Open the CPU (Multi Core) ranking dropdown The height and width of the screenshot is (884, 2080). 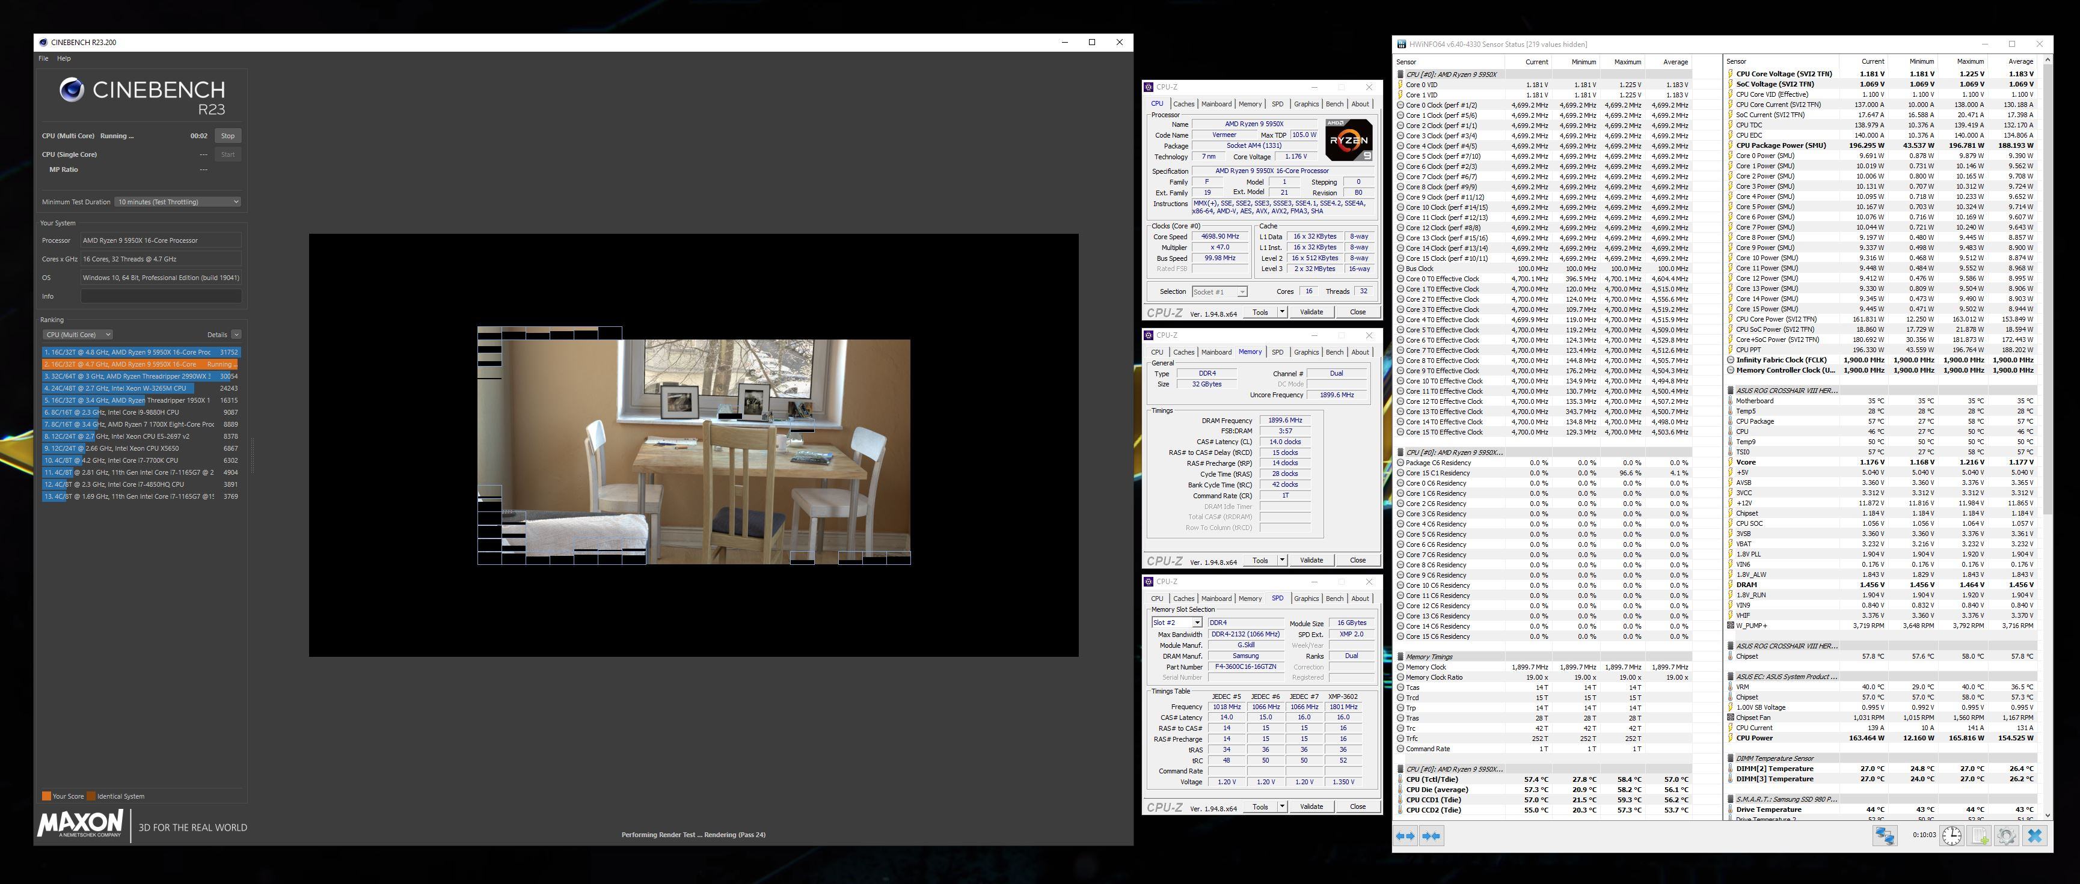[x=78, y=334]
